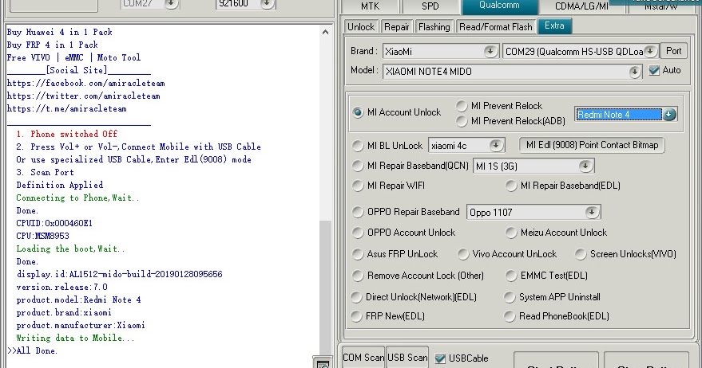Viewport: 702px width, 368px height.
Task: Select MI Repair WIFI option
Action: (358, 186)
